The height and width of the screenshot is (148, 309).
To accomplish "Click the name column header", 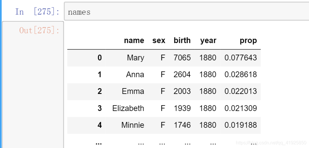I will tap(134, 40).
